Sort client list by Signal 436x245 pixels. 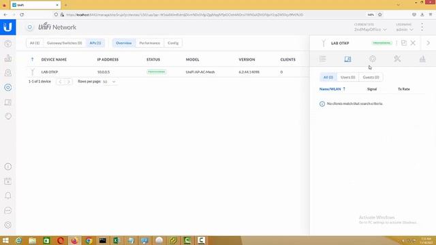coord(372,89)
